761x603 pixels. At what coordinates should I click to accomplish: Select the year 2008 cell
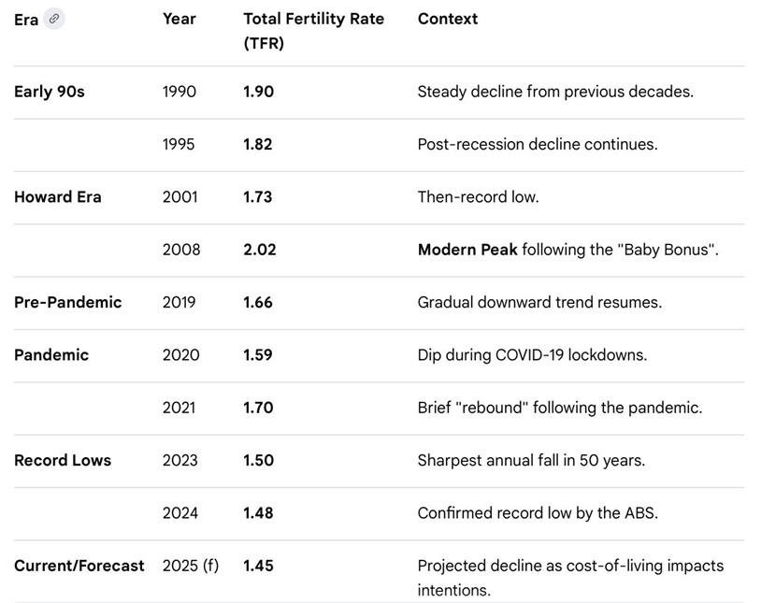(180, 250)
